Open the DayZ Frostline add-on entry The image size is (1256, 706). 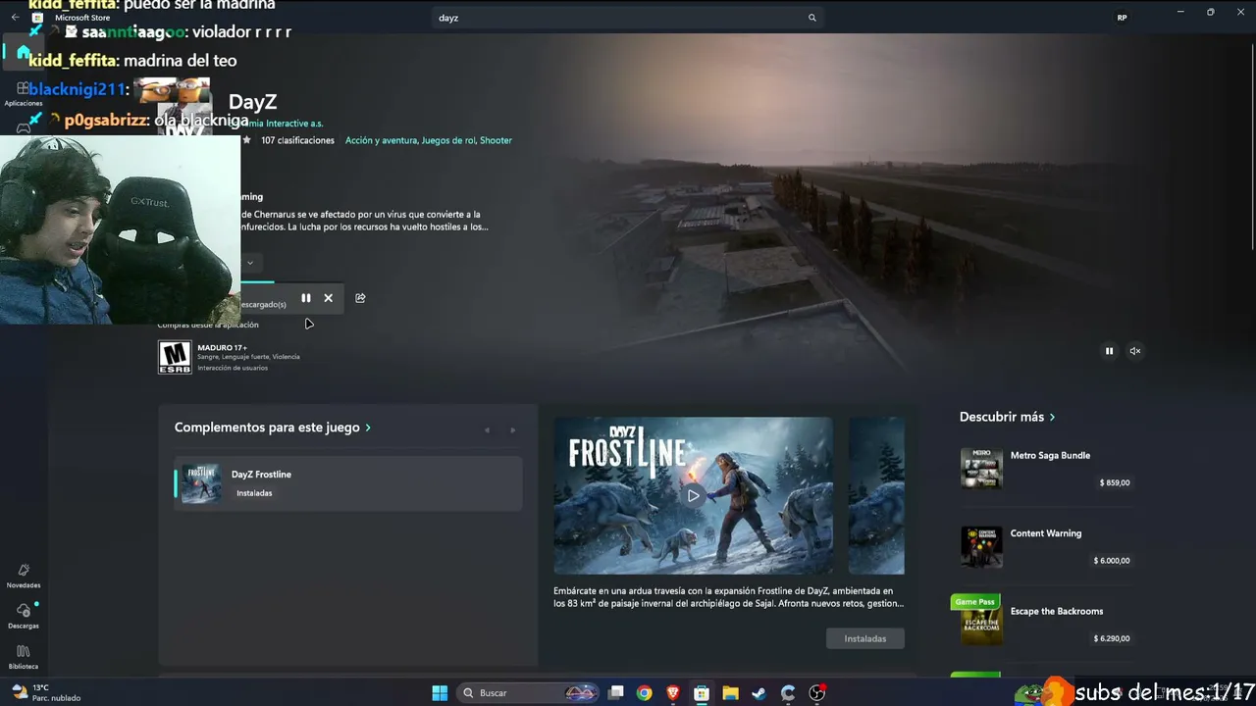click(x=348, y=483)
